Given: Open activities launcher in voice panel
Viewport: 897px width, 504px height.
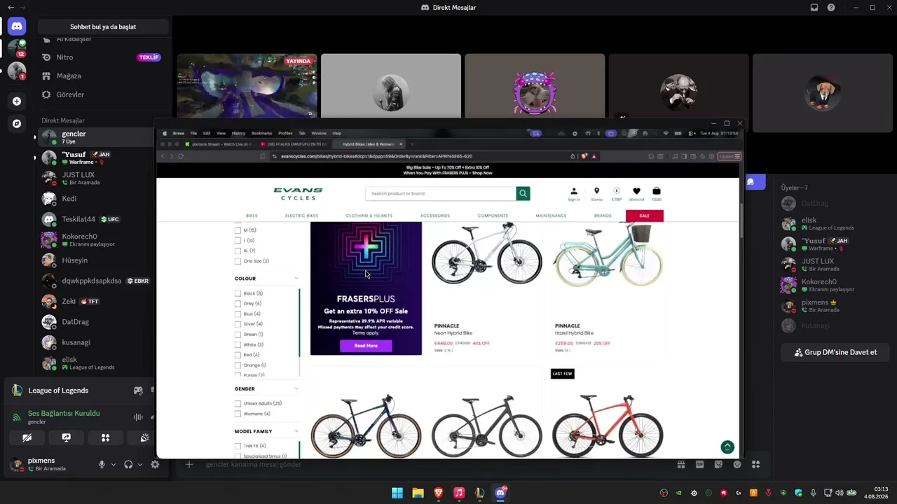Looking at the screenshot, I should click(x=105, y=437).
